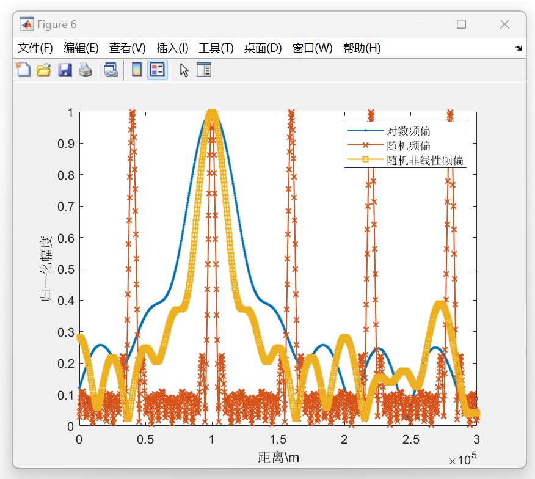Click the orange cross line sample in legend
Viewport: 535px width, 479px height.
tap(365, 145)
